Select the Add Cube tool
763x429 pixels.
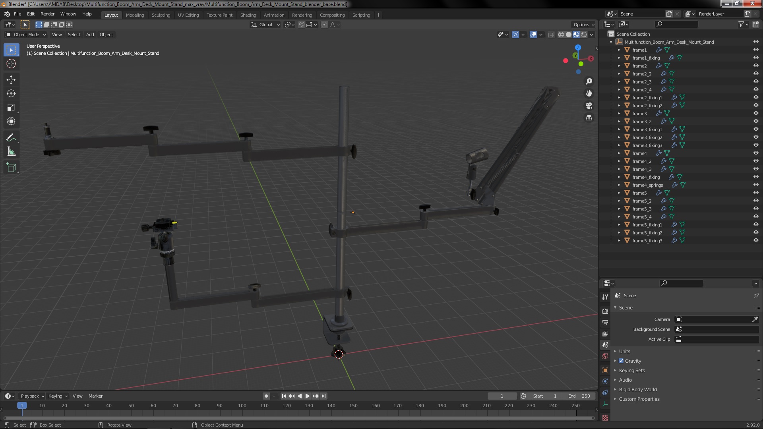point(11,167)
